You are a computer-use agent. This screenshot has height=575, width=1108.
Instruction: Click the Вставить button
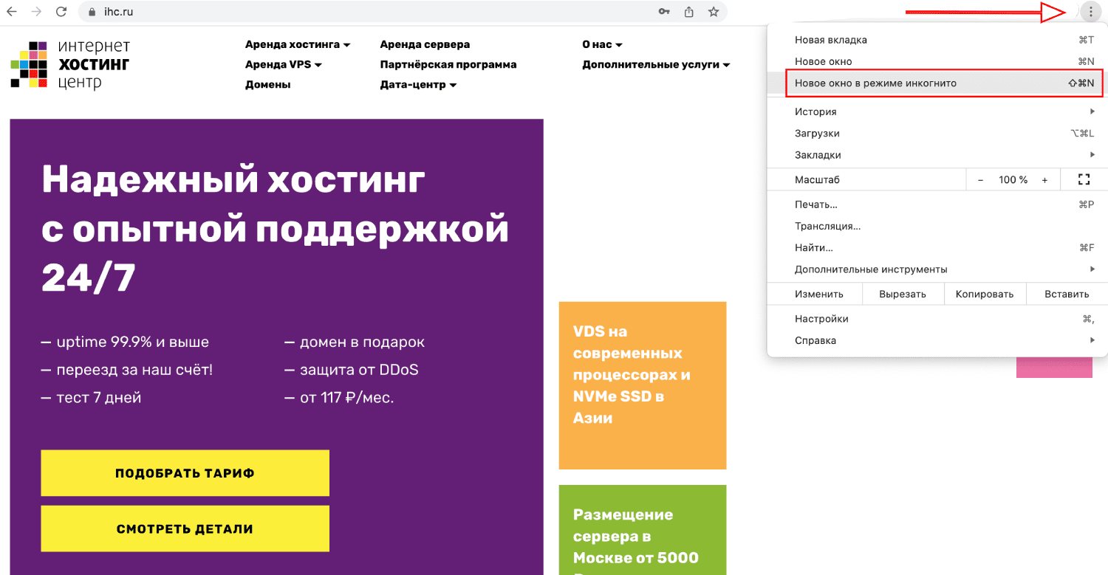[x=1067, y=294]
